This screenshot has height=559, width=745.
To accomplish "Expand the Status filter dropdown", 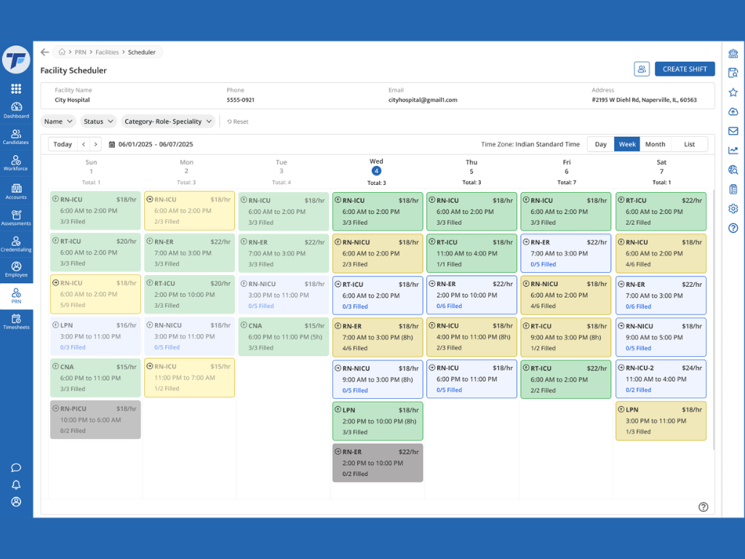I will 98,122.
